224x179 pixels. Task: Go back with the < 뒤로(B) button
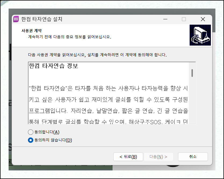tap(128, 157)
